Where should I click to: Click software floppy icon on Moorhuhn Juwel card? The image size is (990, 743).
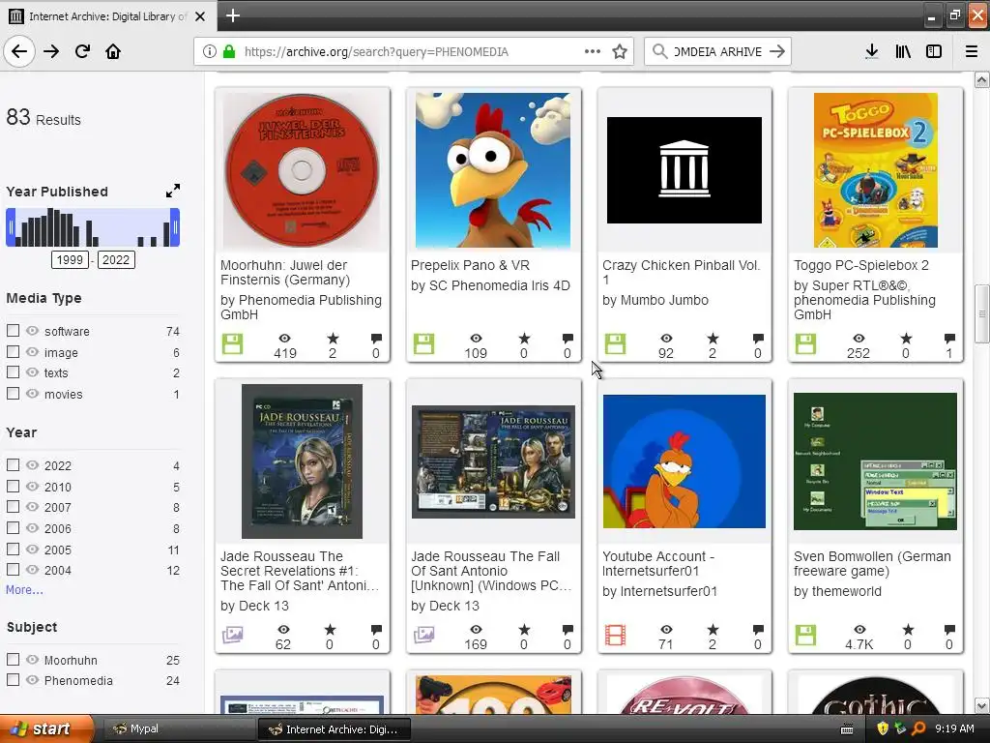pos(232,343)
